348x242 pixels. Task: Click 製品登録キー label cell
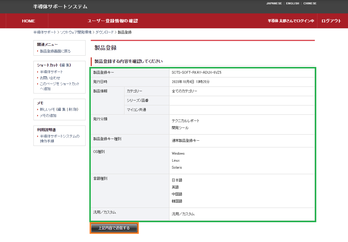(x=130, y=73)
